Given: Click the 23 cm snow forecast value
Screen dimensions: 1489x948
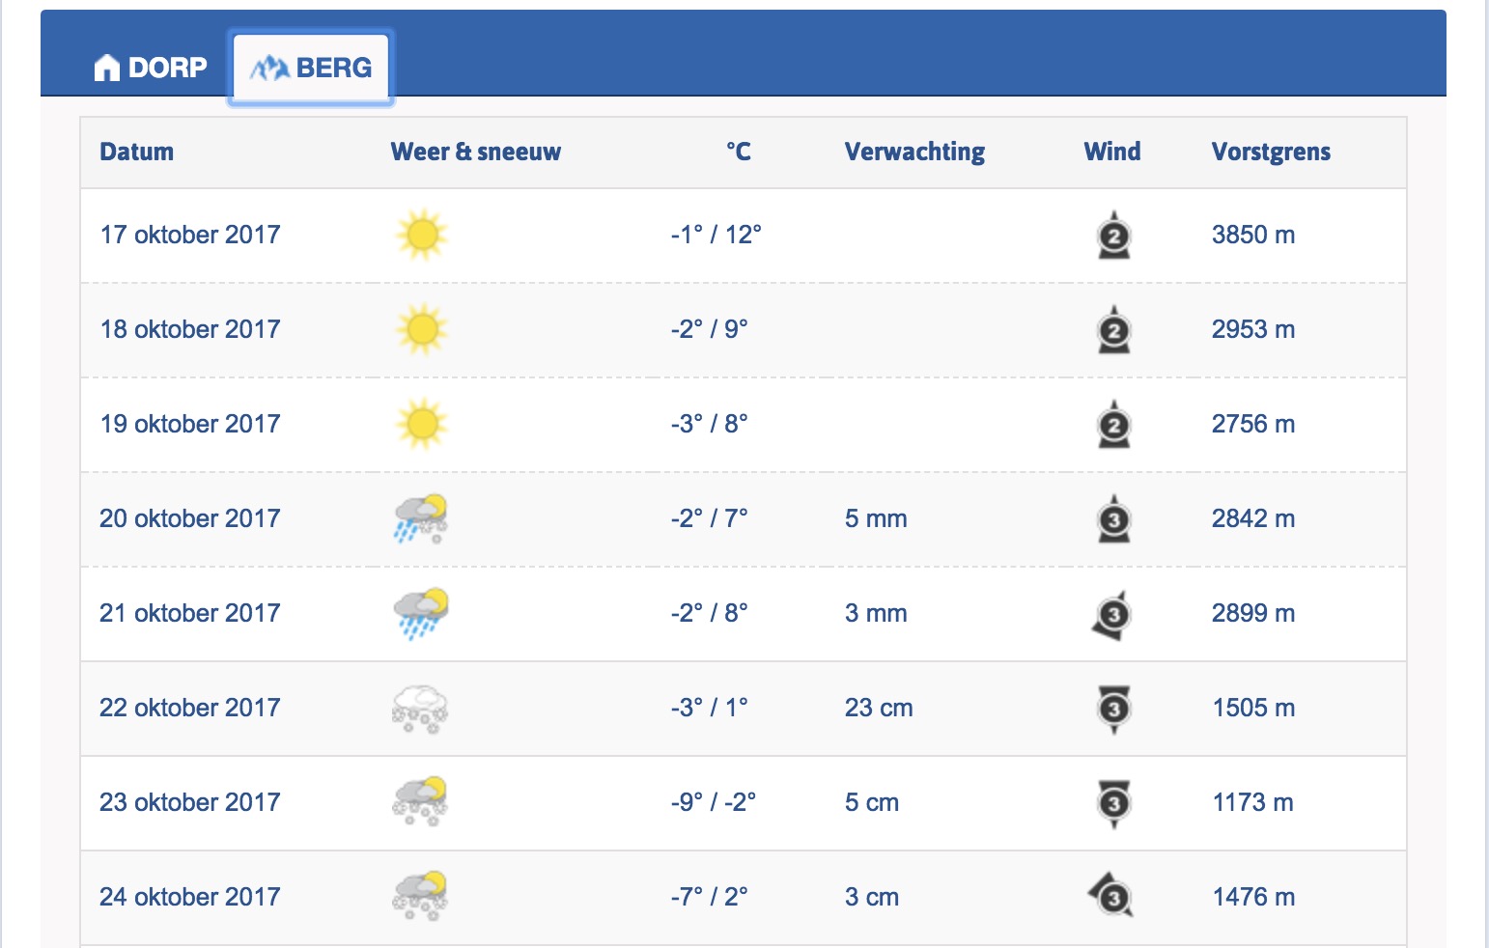Looking at the screenshot, I should pos(879,708).
